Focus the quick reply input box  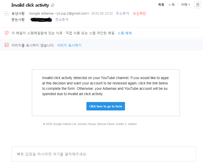(x=104, y=154)
